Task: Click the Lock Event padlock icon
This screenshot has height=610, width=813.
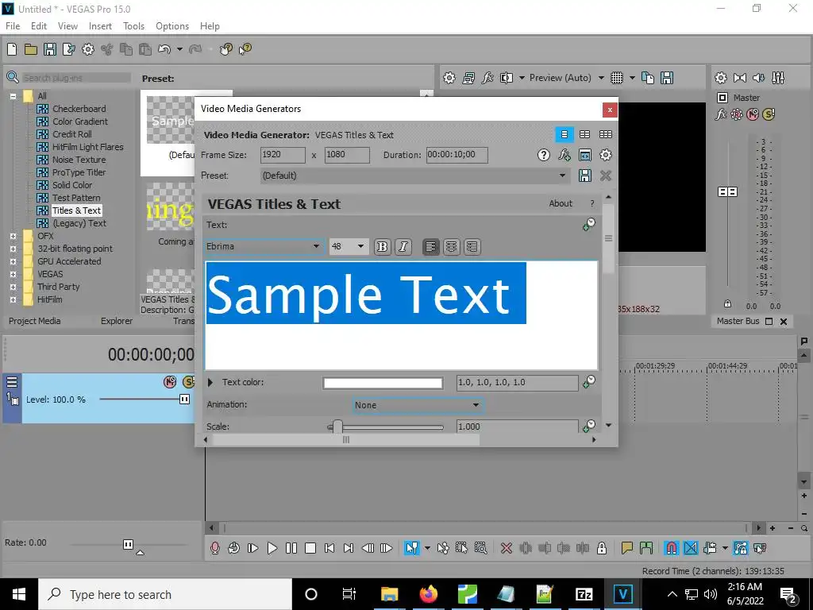Action: click(x=602, y=548)
